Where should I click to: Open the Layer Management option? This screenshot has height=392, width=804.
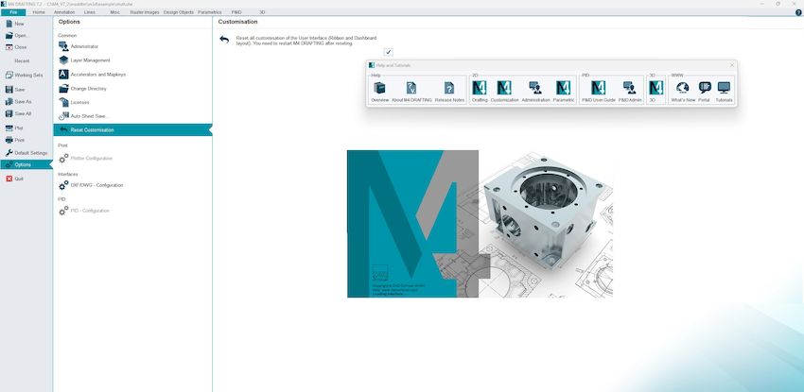pos(90,60)
